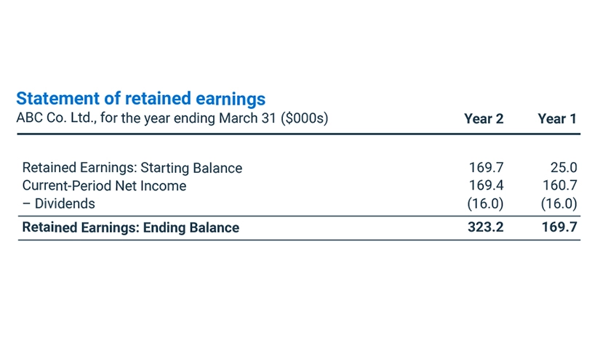Click the 'Current-Period Net Income' row label
This screenshot has width=600, height=337.
pos(104,186)
